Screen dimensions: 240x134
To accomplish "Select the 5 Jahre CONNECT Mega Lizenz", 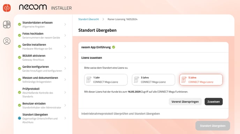I will [201, 80].
